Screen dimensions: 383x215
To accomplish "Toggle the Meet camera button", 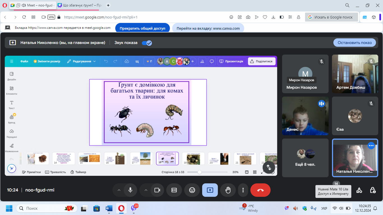I will [x=157, y=190].
